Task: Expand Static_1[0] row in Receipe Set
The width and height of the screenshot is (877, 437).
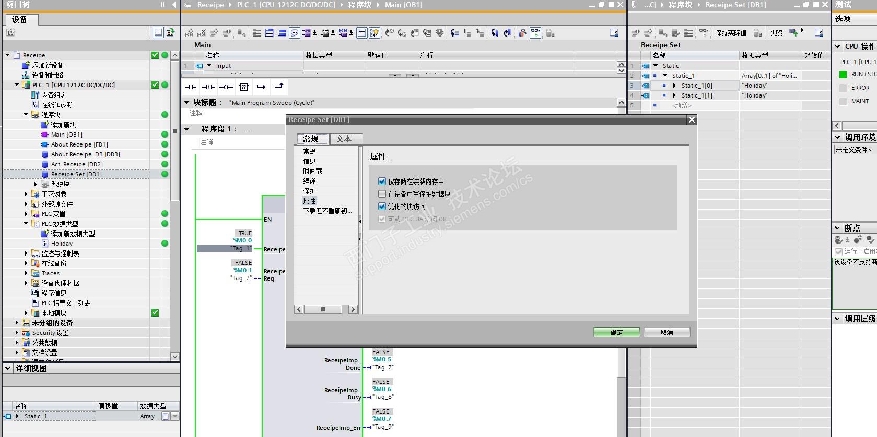Action: [x=674, y=86]
